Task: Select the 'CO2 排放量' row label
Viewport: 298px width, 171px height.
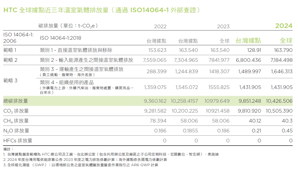Action: tap(16, 111)
